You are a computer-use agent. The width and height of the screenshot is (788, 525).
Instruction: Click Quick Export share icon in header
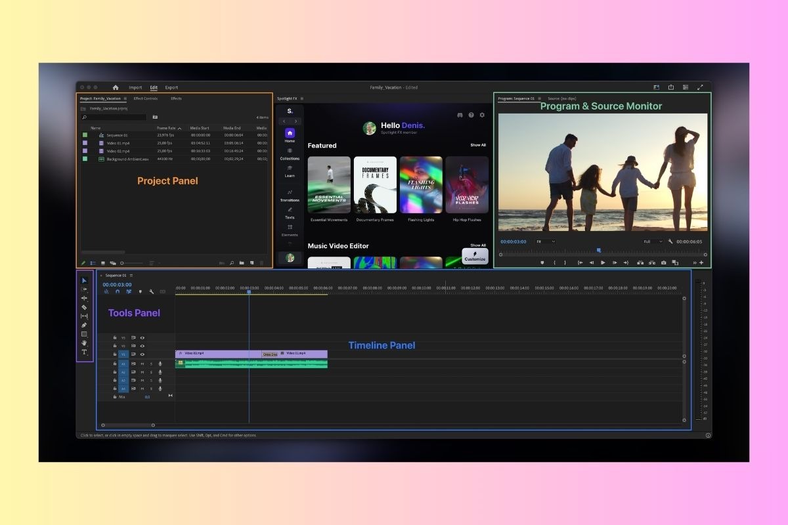point(671,87)
